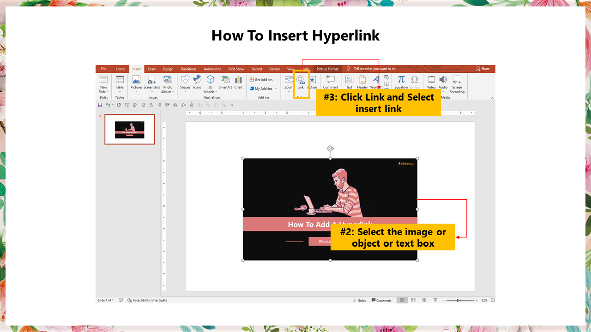
Task: Click the Header icon
Action: pos(362,79)
